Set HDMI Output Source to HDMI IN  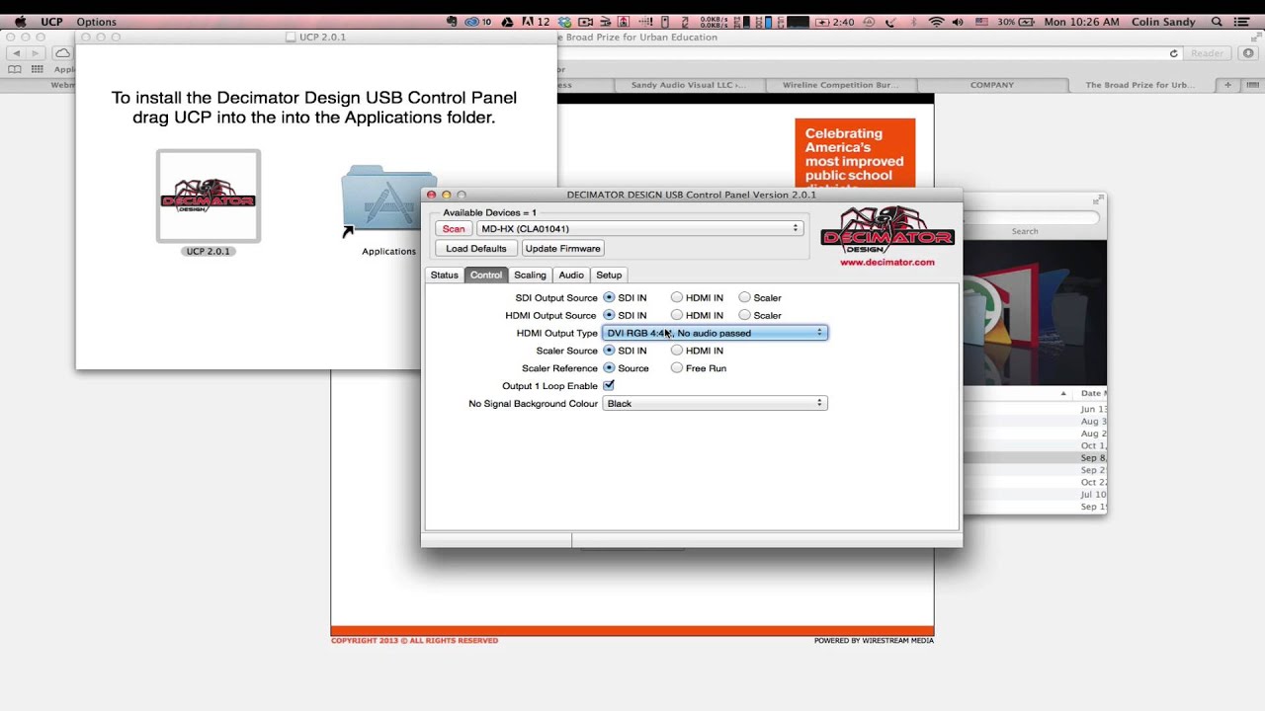677,315
